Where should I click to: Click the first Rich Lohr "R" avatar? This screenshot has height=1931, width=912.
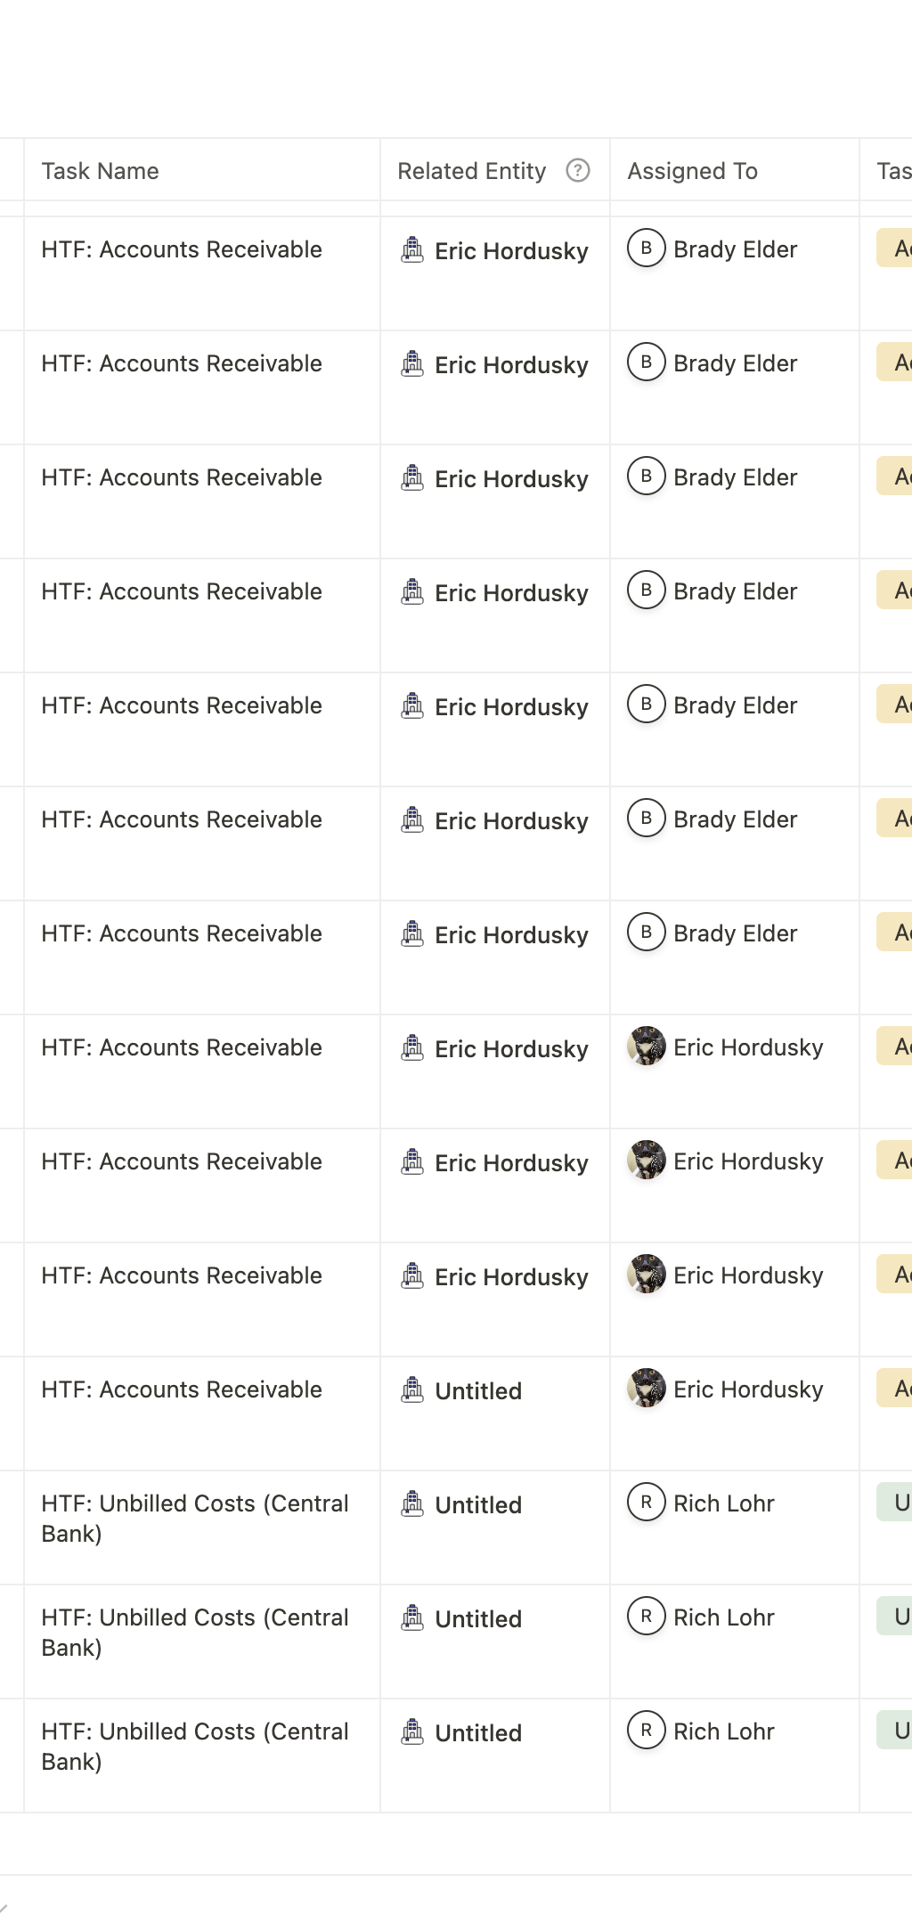tap(647, 1503)
